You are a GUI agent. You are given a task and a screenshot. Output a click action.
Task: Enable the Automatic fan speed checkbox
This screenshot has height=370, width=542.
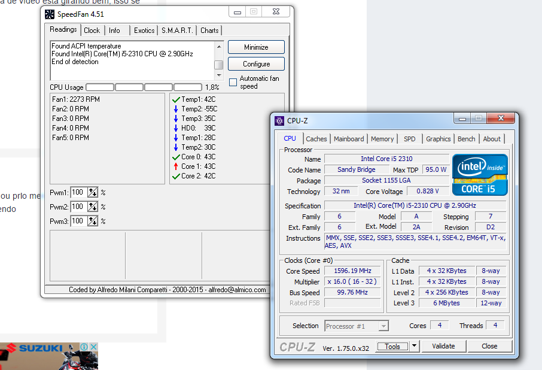tap(233, 82)
